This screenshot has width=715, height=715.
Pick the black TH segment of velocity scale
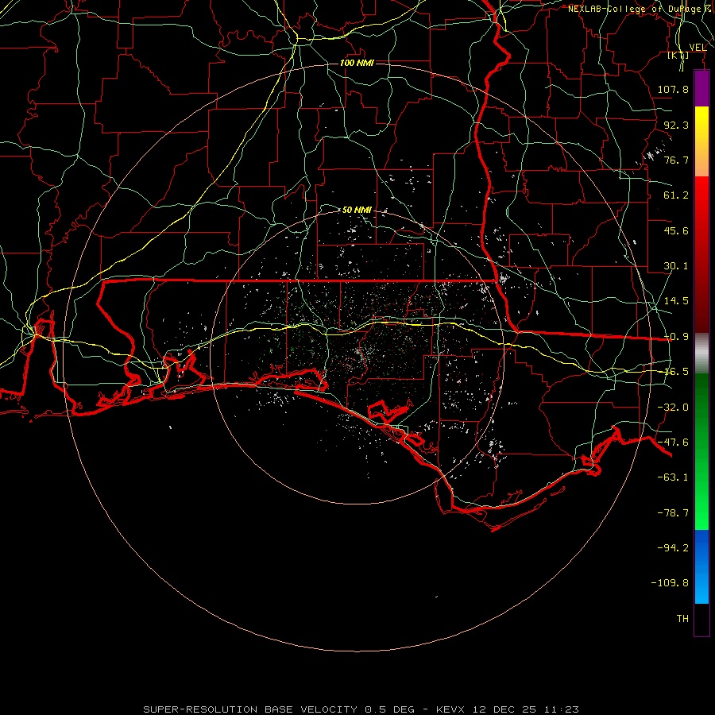point(701,620)
